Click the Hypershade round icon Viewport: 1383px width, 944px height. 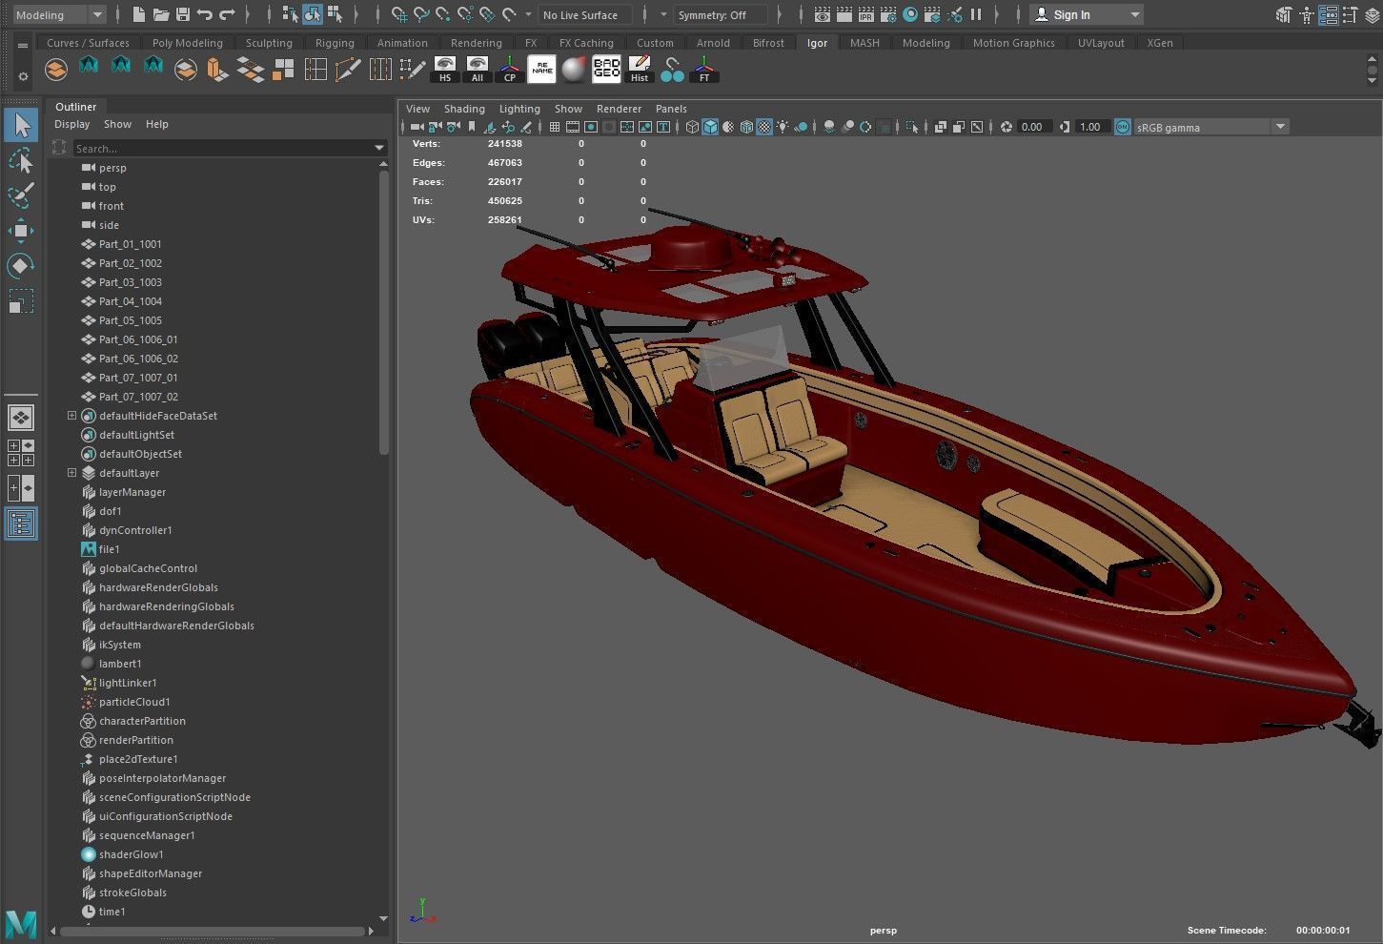point(910,14)
